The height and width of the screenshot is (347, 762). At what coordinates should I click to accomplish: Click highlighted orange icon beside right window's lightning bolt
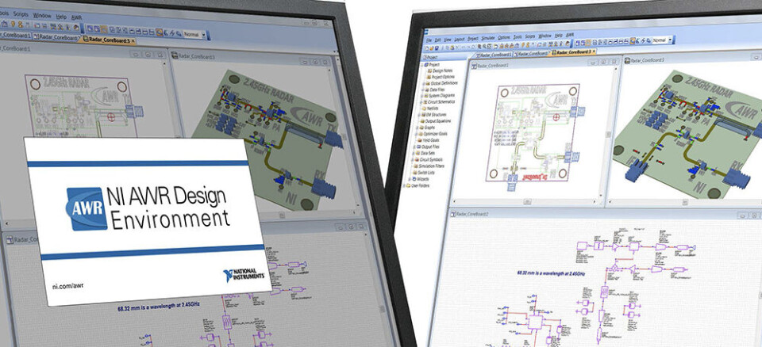pyautogui.click(x=633, y=40)
